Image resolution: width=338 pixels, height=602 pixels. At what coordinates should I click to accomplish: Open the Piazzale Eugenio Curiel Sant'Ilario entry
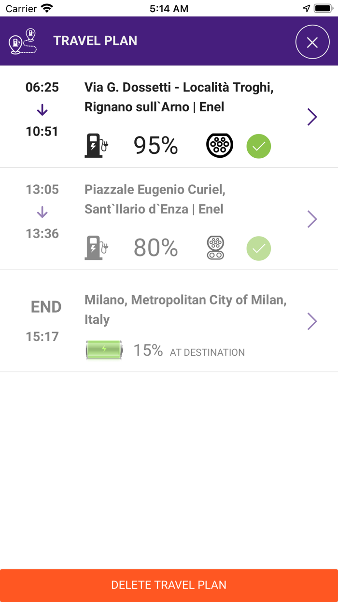click(169, 219)
